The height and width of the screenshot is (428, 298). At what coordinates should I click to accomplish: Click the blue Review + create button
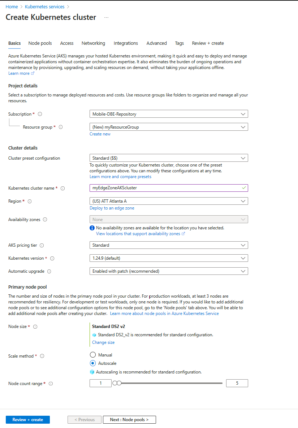[x=28, y=420]
